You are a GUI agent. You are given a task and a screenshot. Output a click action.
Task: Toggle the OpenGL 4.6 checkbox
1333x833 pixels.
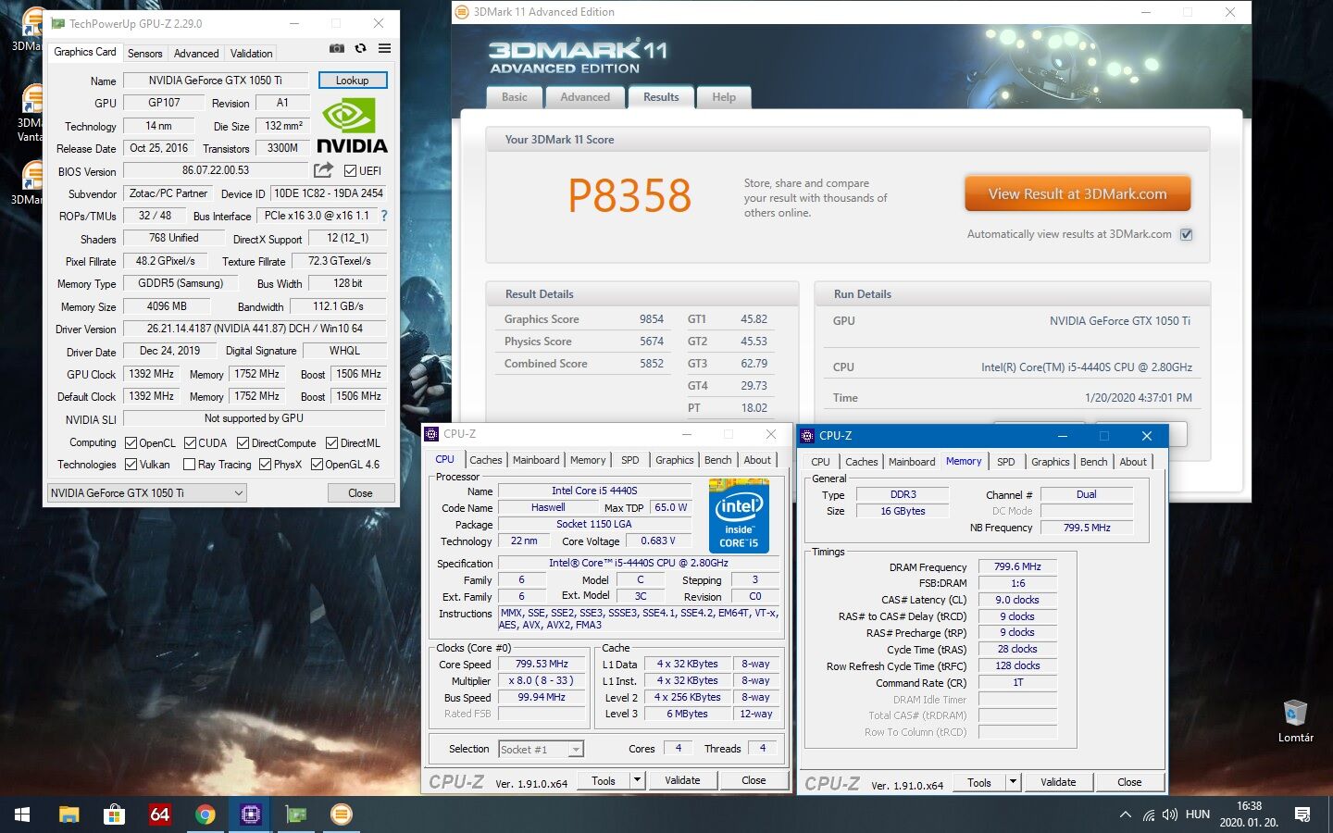[x=317, y=465]
